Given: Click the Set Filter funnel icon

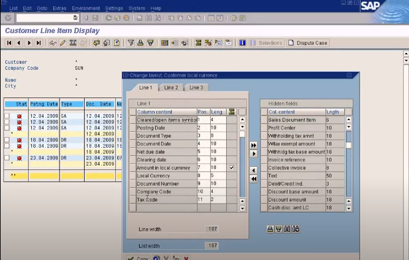Looking at the screenshot, I should (131, 43).
